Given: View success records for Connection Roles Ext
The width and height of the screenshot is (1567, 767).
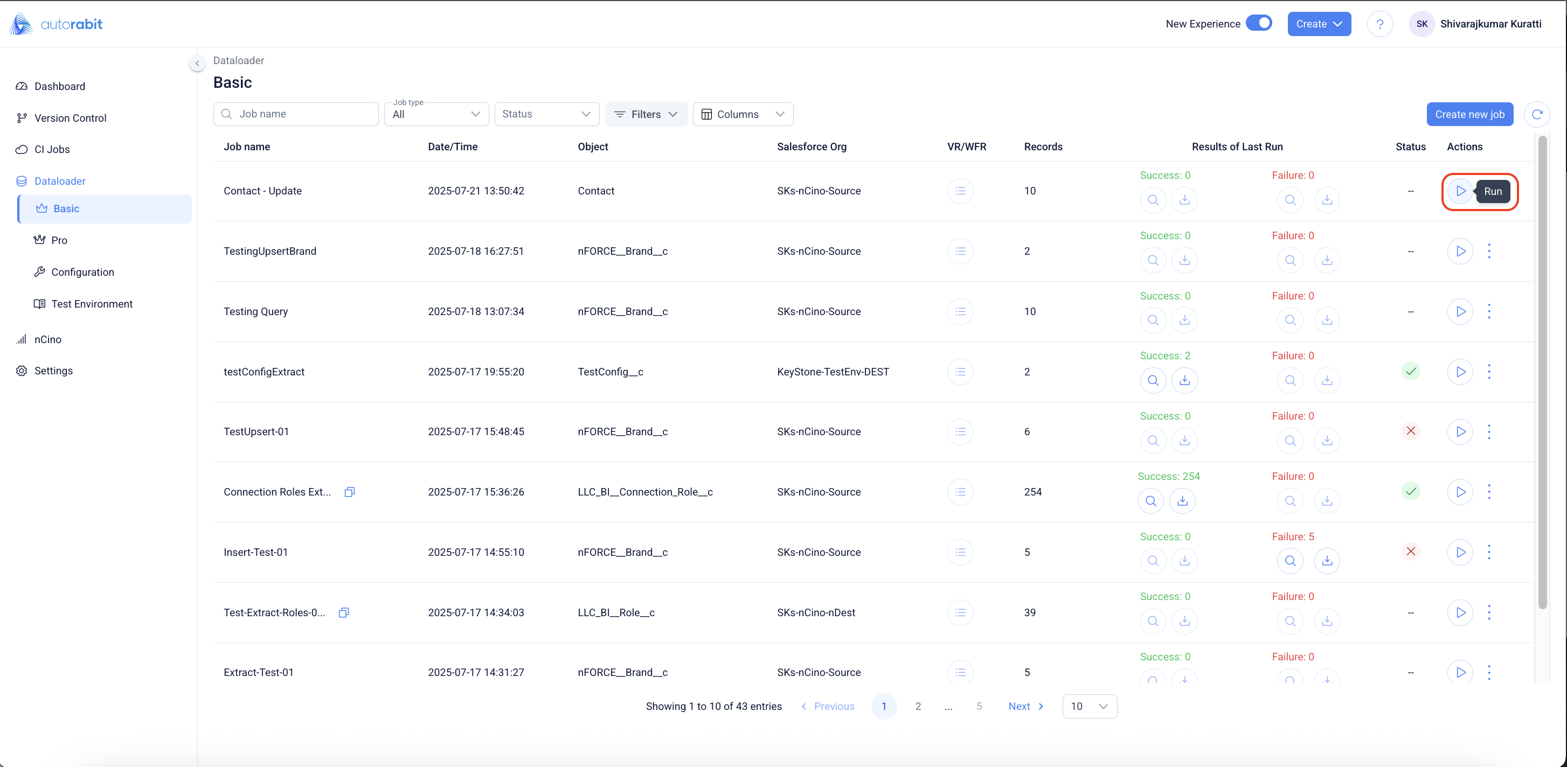Looking at the screenshot, I should pos(1150,501).
